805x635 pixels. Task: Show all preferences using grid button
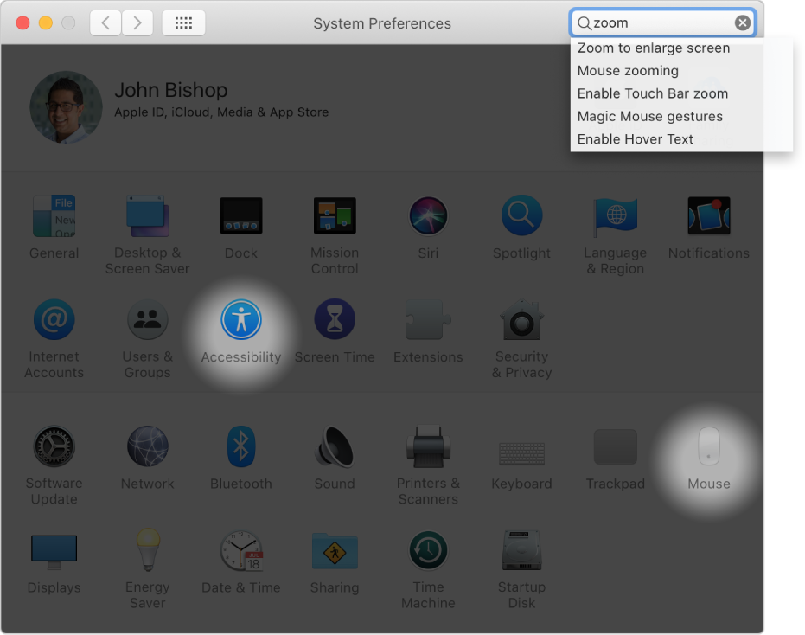click(x=183, y=23)
